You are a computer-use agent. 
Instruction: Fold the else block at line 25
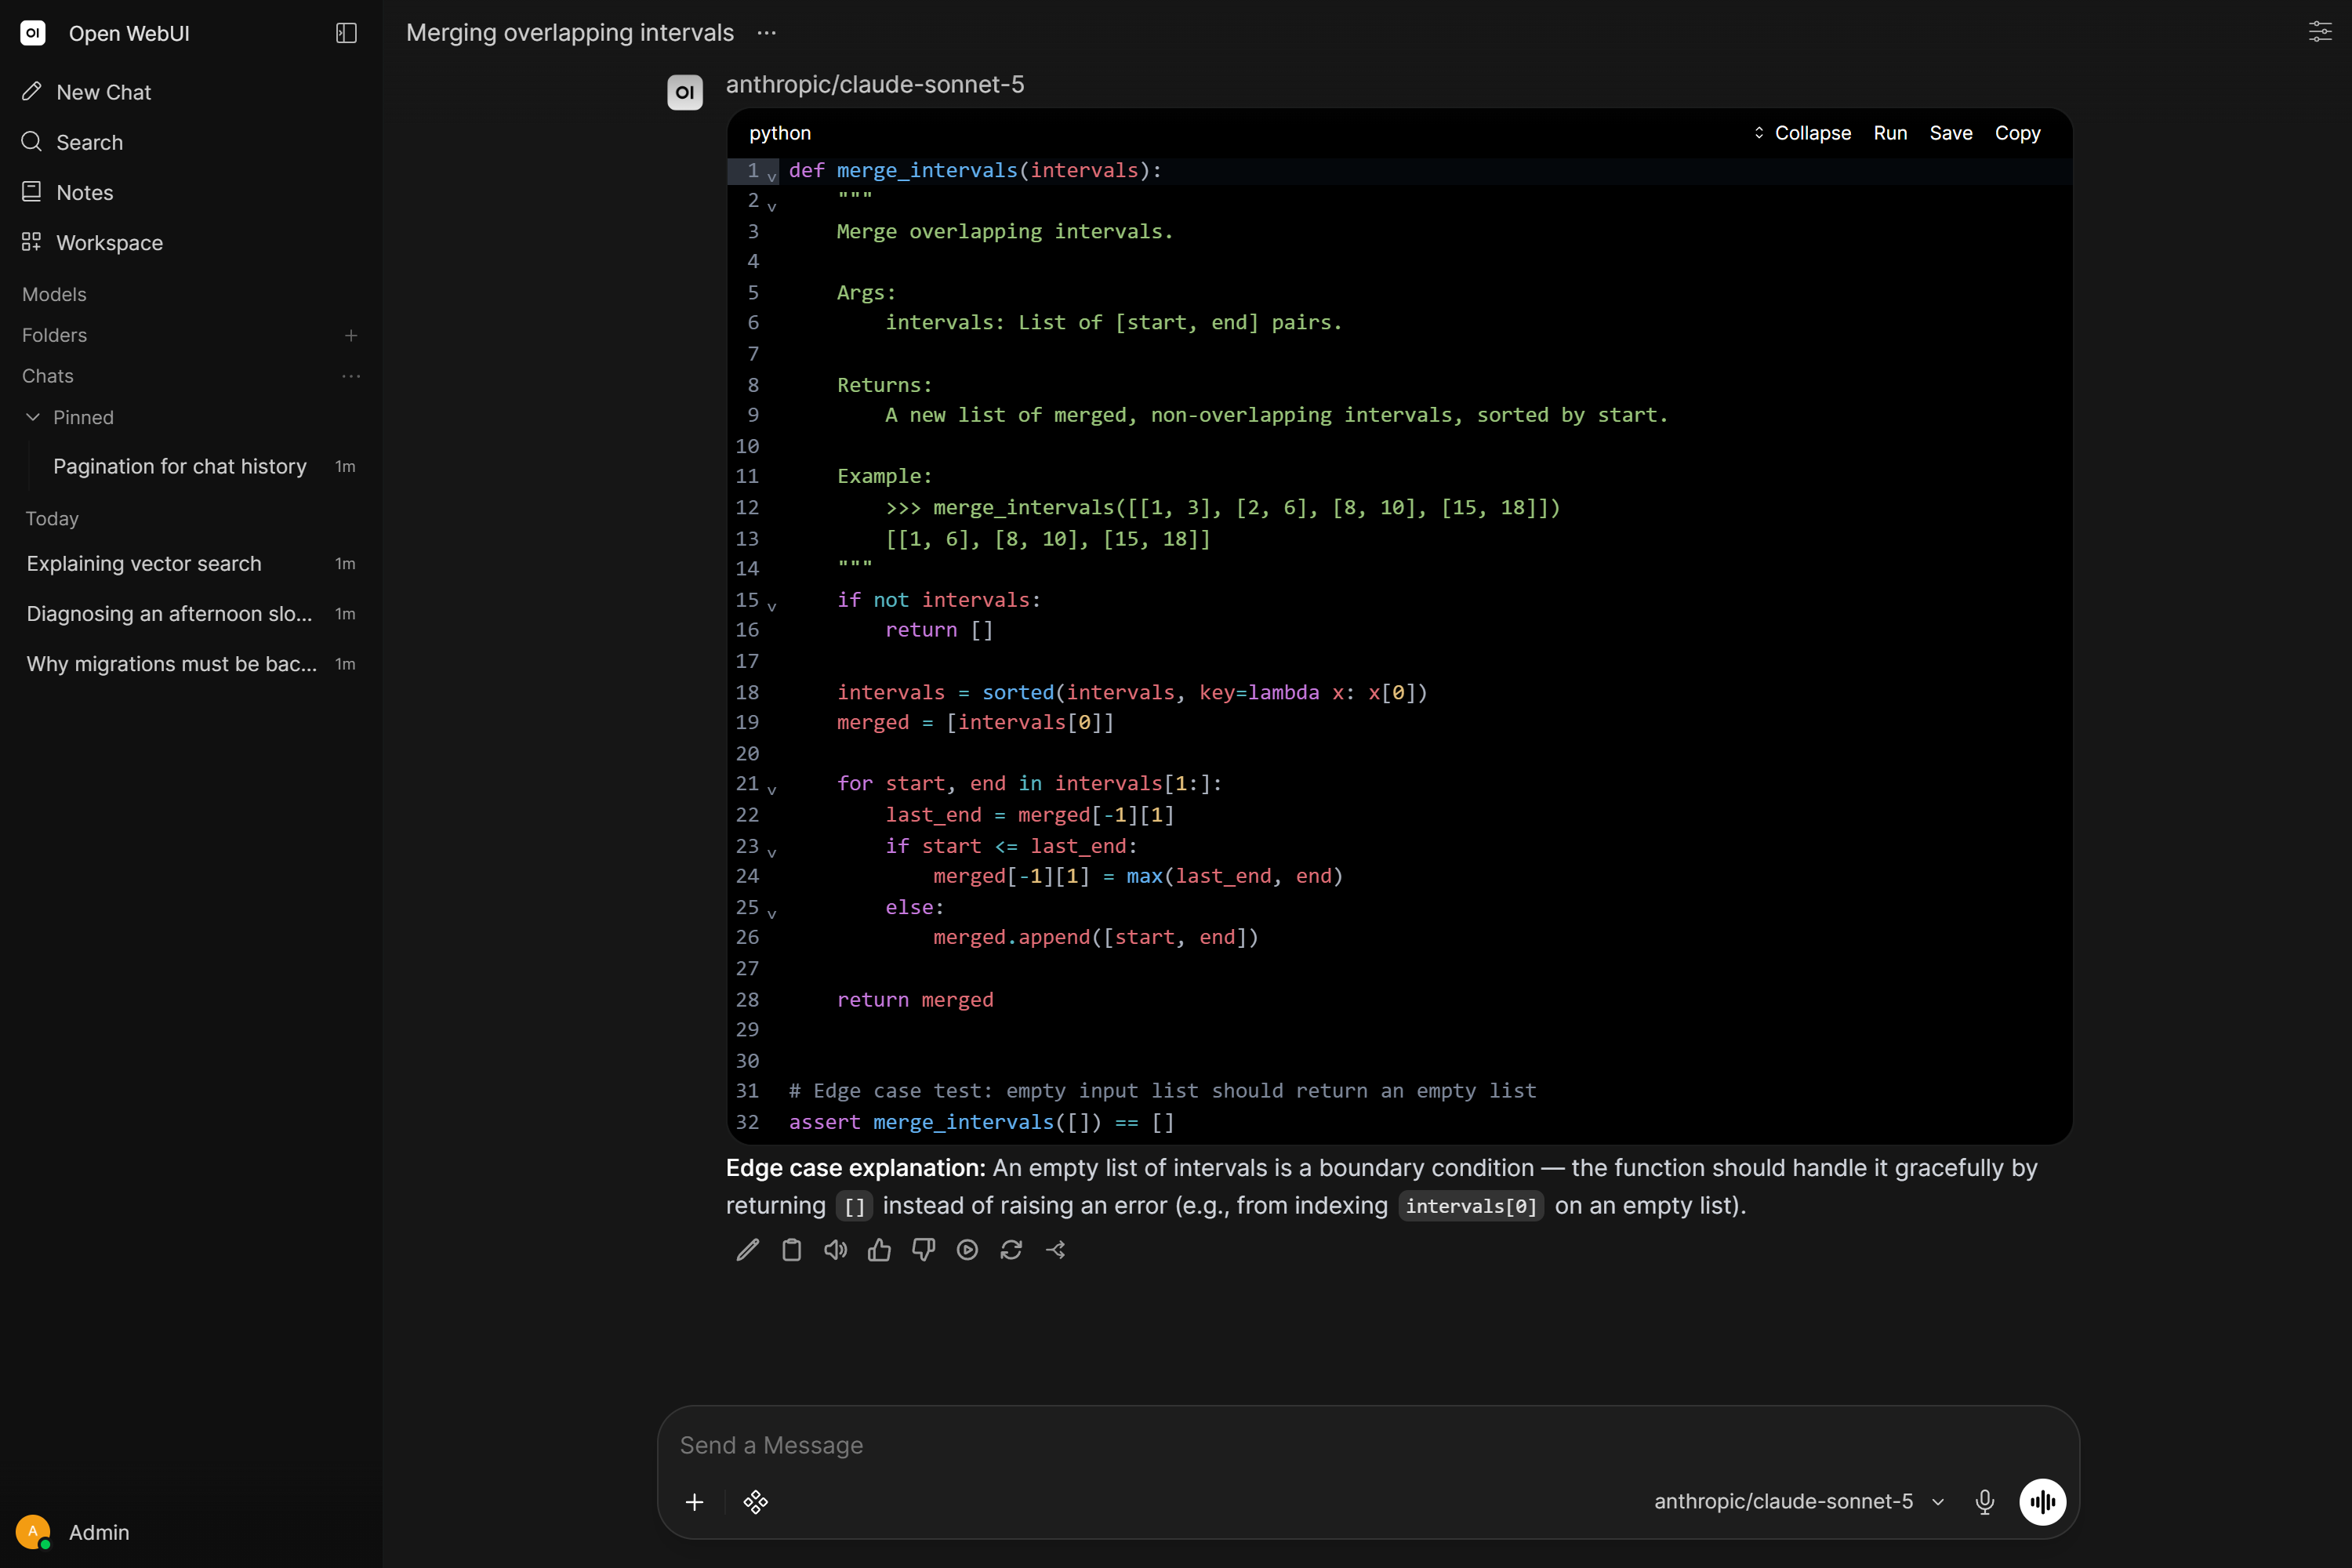(772, 913)
